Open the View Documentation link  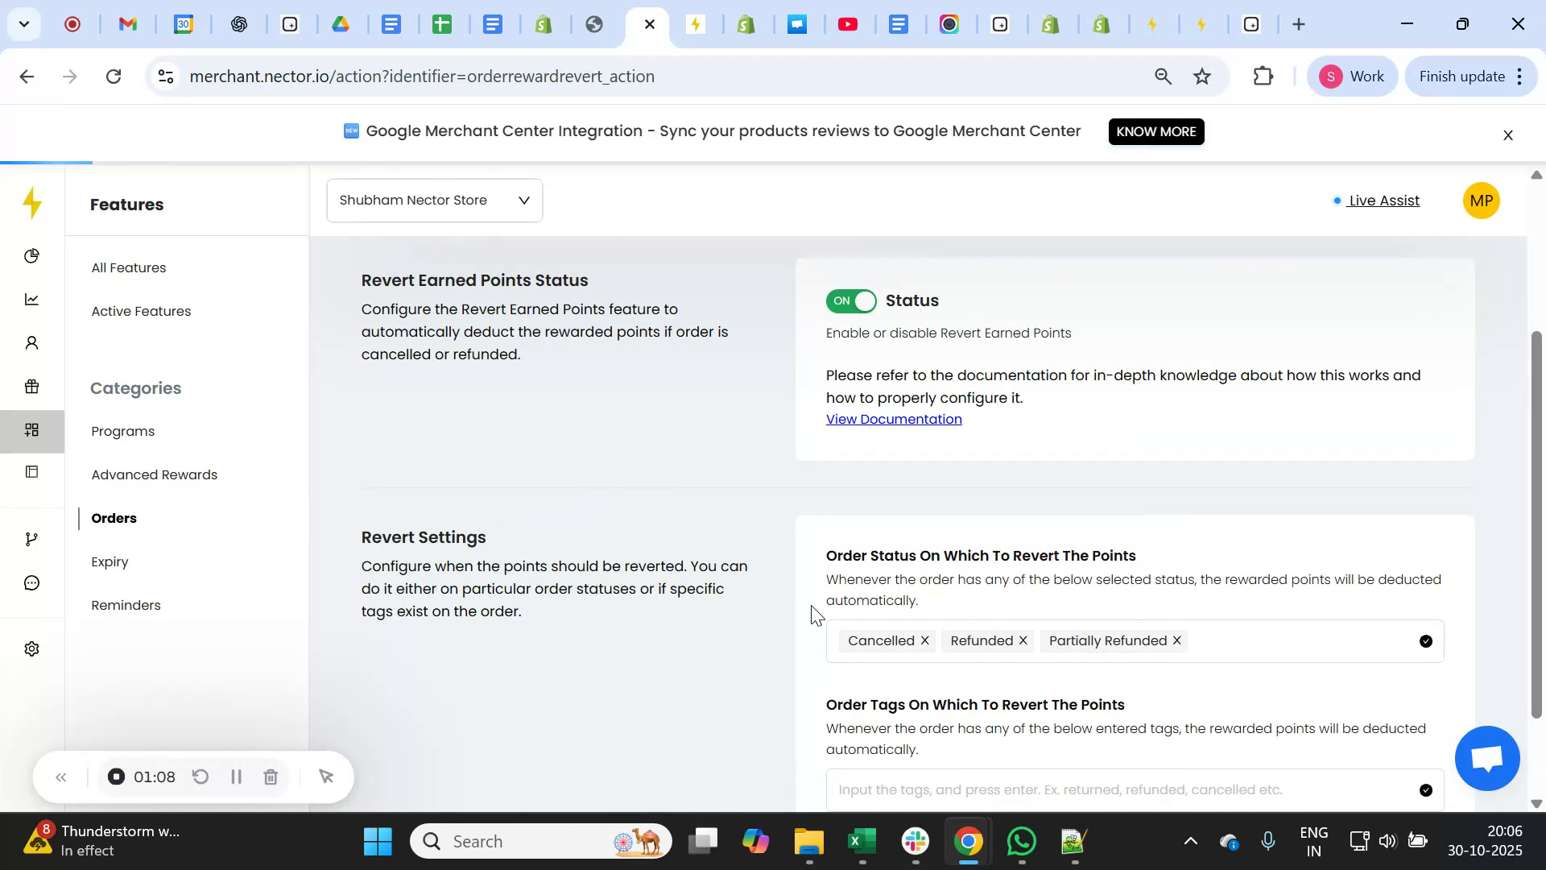[894, 419]
